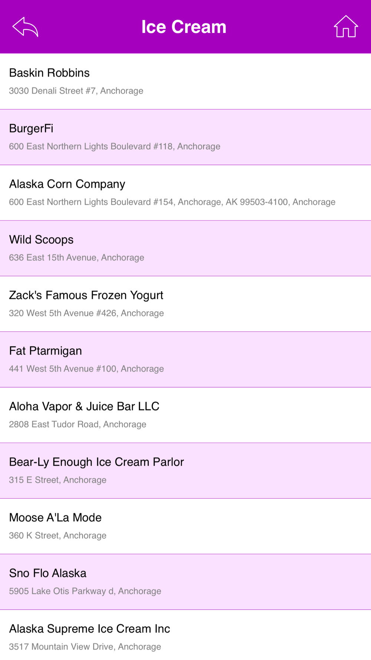The height and width of the screenshot is (660, 371).
Task: Open the Sno Flo Alaska entry
Action: tap(185, 582)
